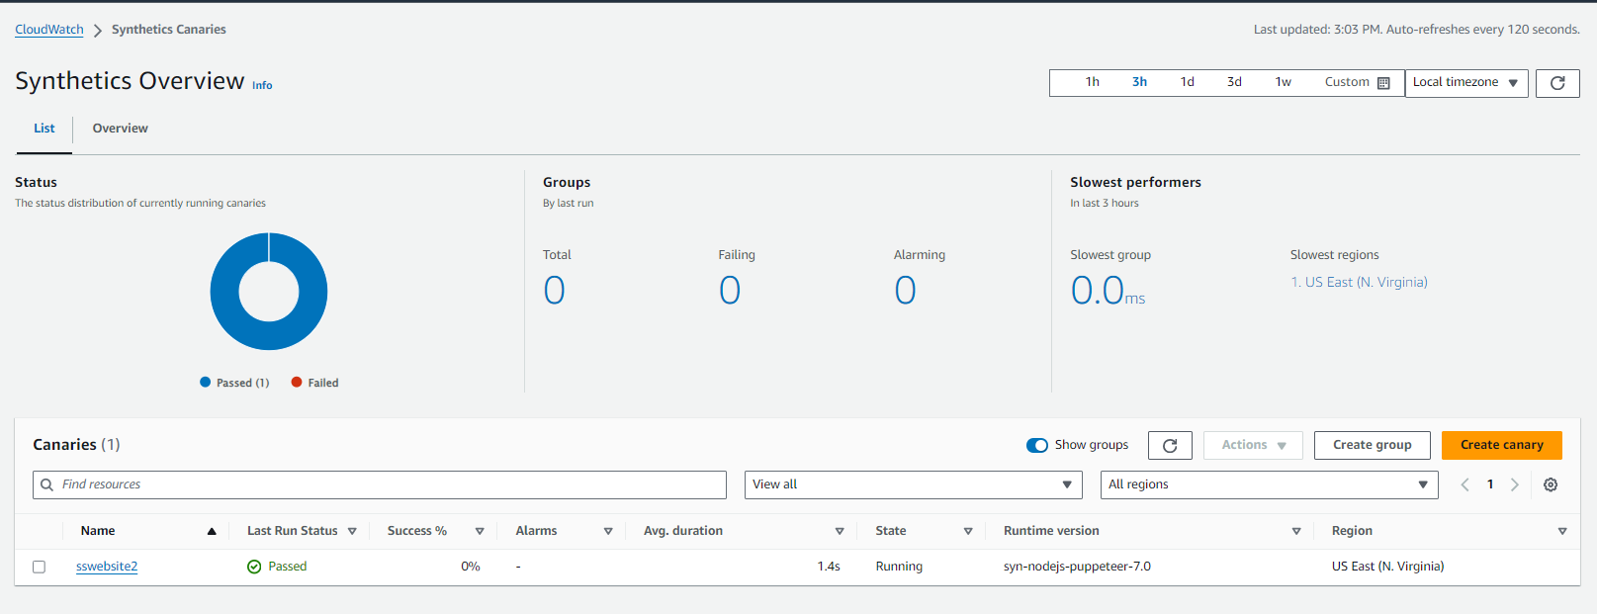Screen dimensions: 1597x614
Task: Open table settings gear icon
Action: point(1550,484)
